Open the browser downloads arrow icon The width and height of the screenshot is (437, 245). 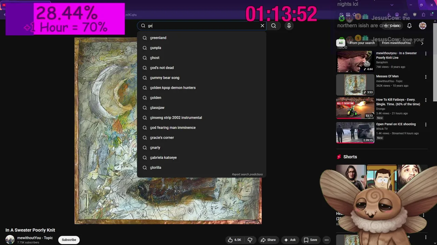click(389, 15)
